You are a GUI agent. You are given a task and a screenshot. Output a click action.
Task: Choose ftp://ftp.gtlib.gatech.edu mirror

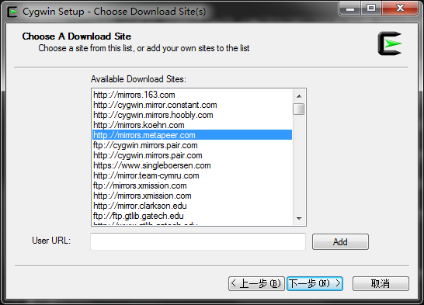click(x=192, y=216)
